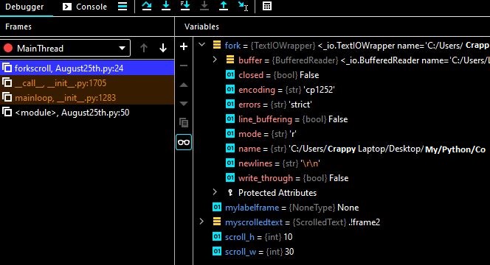Click the remove watch minus icon
The height and width of the screenshot is (265, 490).
(x=184, y=66)
